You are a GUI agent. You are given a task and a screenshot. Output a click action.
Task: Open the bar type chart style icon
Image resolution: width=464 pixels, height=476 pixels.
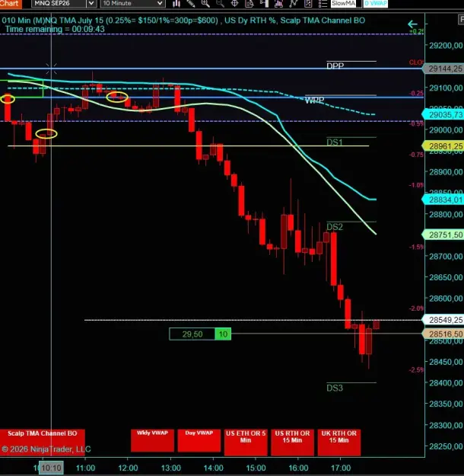click(176, 3)
